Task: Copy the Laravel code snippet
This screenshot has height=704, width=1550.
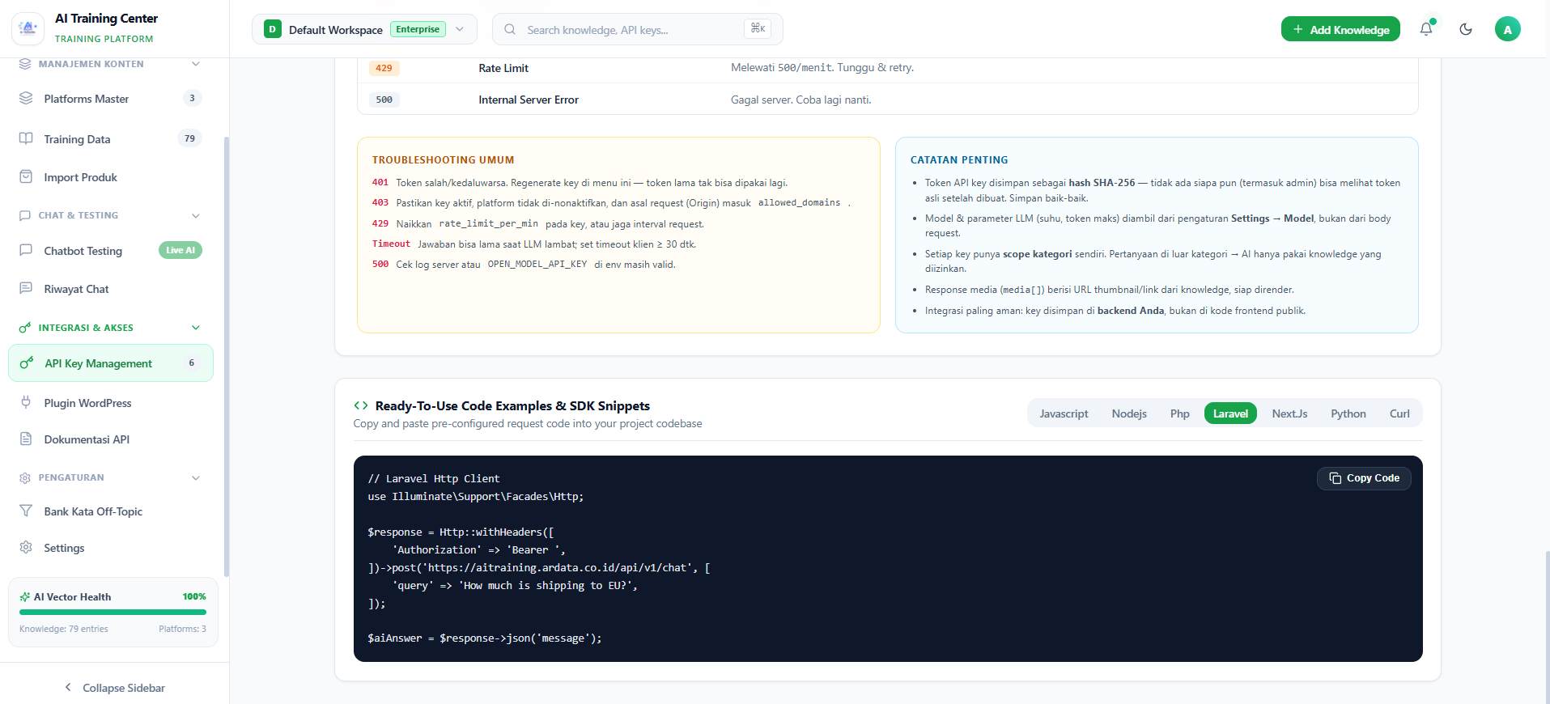Action: point(1364,478)
